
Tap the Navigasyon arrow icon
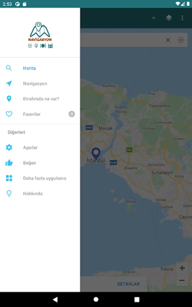click(9, 83)
